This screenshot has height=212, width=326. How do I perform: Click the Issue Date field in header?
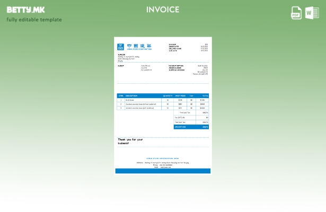point(173,46)
